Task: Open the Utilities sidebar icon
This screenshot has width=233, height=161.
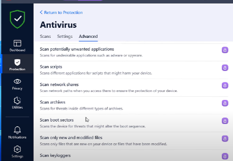Action: (17, 100)
